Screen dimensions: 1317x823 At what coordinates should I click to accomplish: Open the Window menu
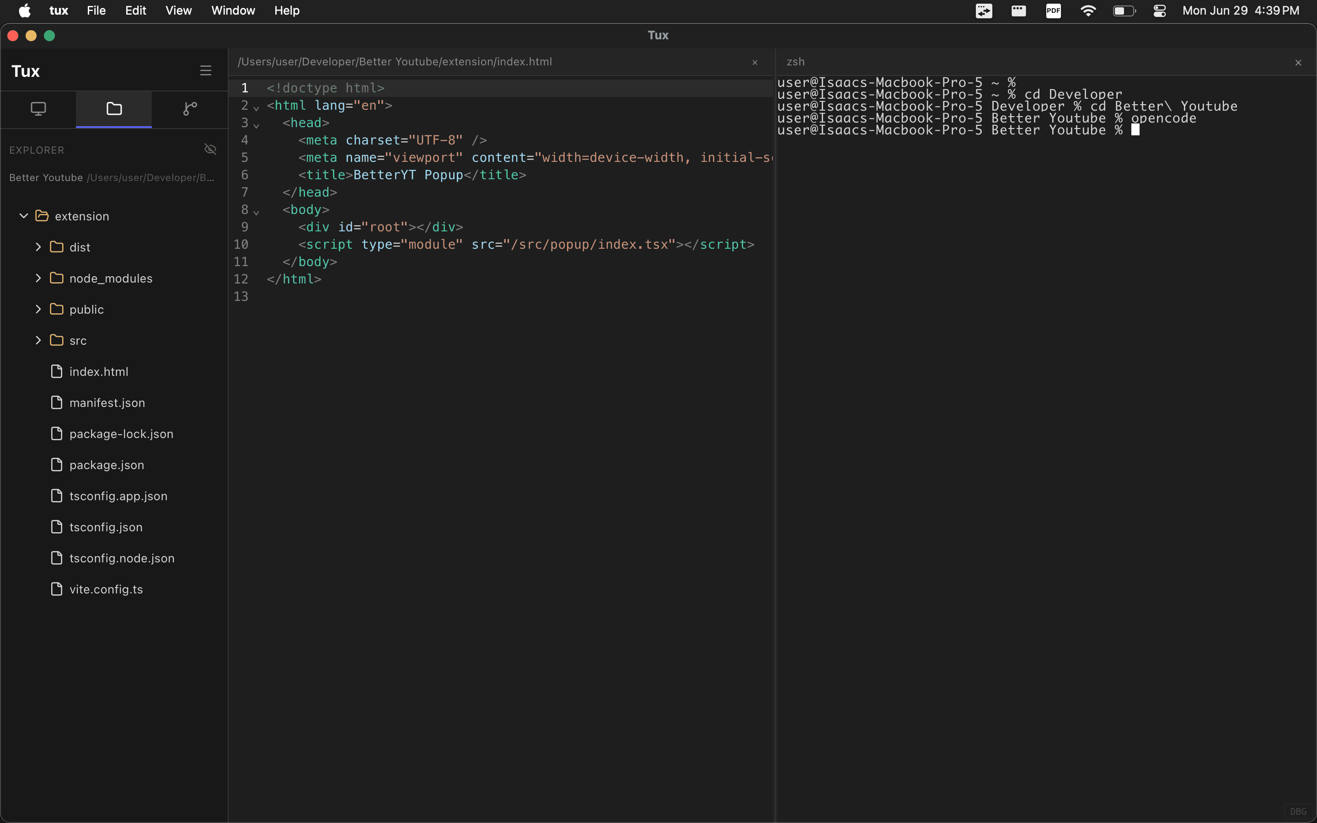233,11
